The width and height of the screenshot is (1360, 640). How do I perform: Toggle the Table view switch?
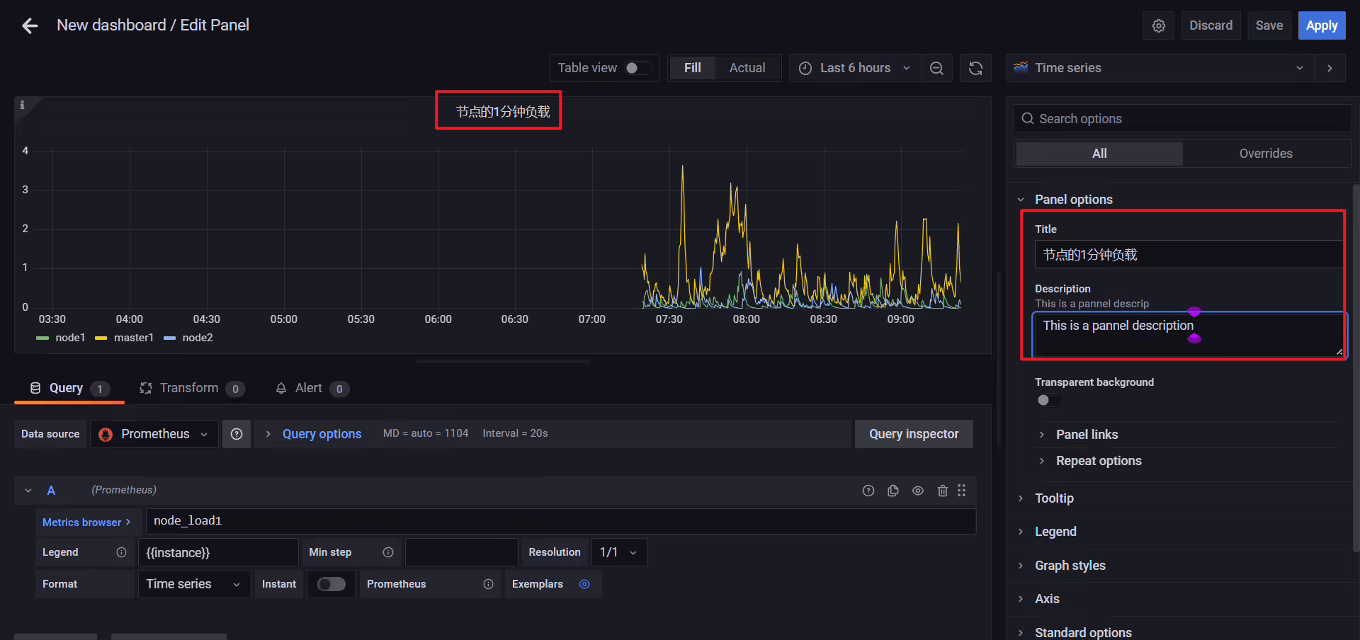(638, 68)
